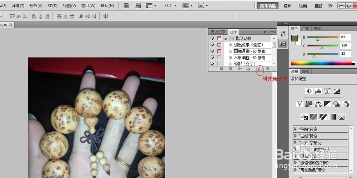Image resolution: width=357 pixels, height=178 pixels.
Task: Open the 分析(A) menu
Action: point(36,6)
